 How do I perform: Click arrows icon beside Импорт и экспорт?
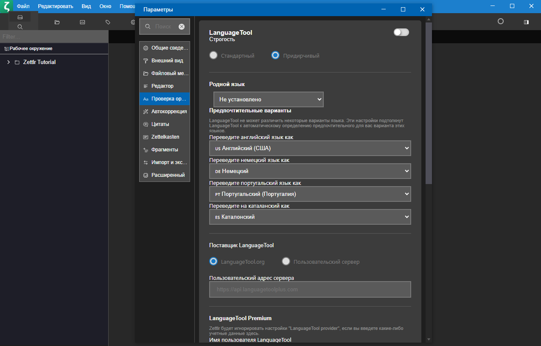146,162
